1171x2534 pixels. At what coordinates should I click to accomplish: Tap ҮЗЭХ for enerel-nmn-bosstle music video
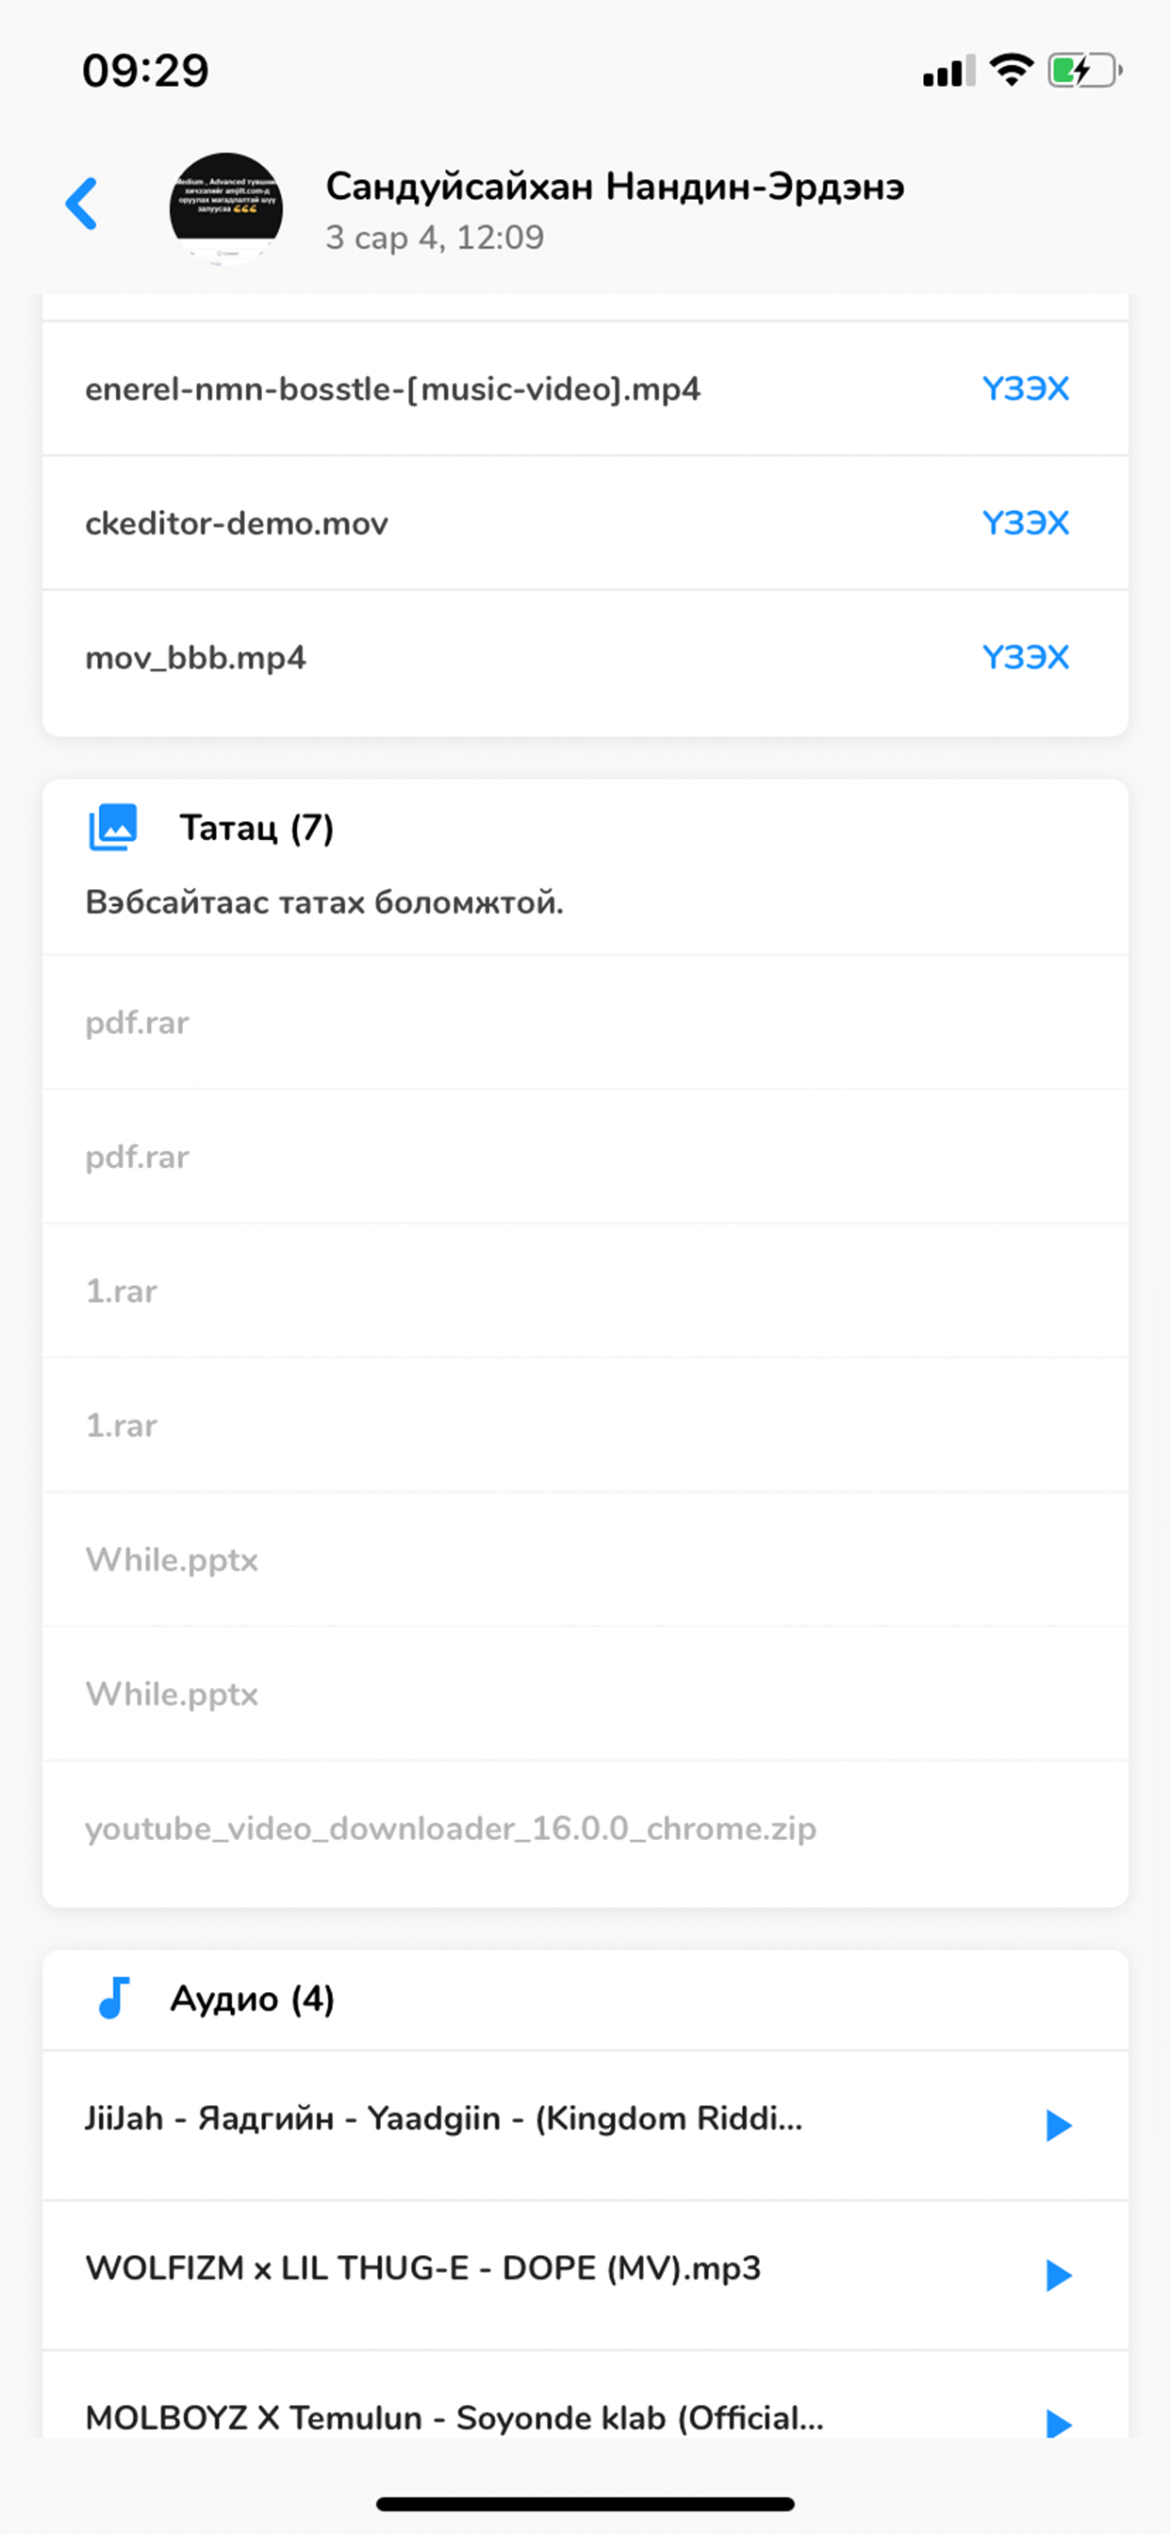(x=1026, y=388)
